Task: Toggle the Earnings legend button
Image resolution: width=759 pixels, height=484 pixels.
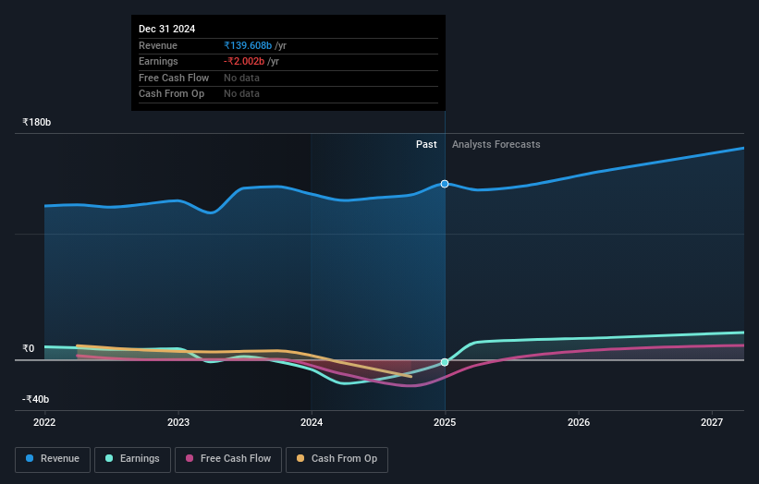Action: coord(132,459)
